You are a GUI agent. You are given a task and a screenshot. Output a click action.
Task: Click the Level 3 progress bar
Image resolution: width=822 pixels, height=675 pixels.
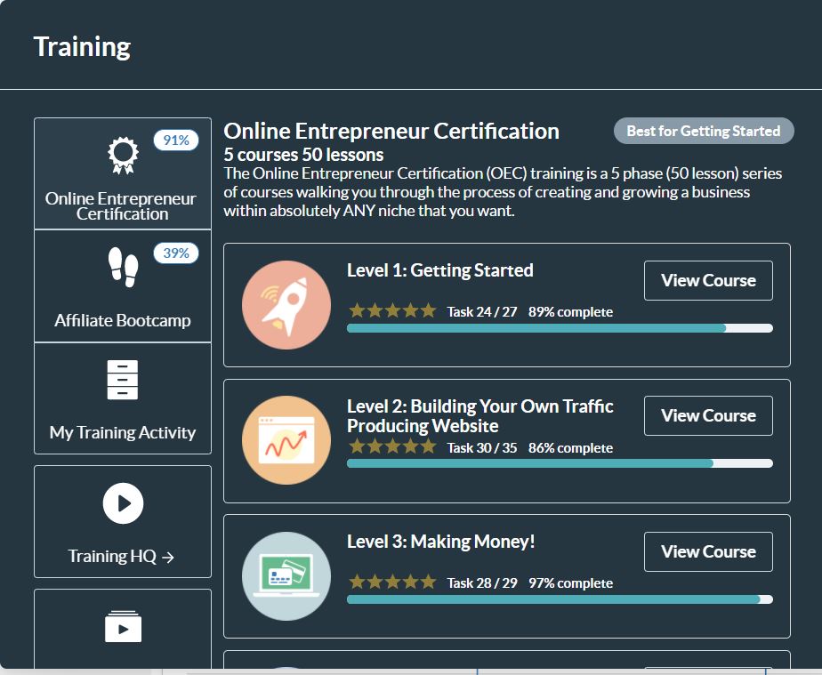560,599
